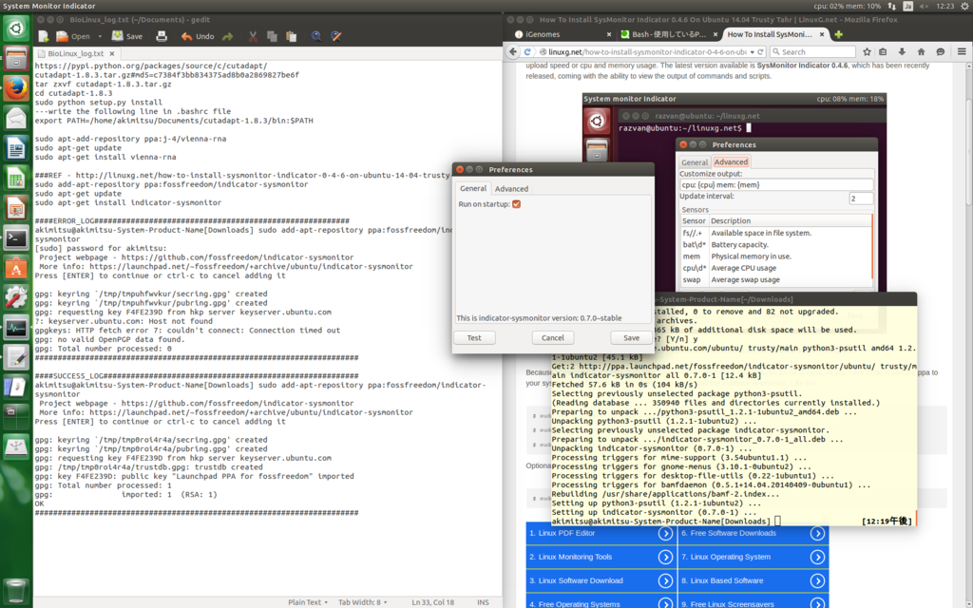Image resolution: width=973 pixels, height=608 pixels.
Task: Show bookmarks list in Firefox
Action: 883,52
